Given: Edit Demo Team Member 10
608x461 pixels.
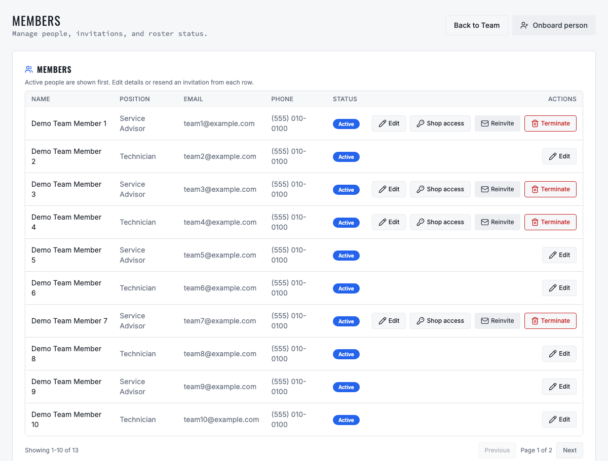Looking at the screenshot, I should [559, 420].
